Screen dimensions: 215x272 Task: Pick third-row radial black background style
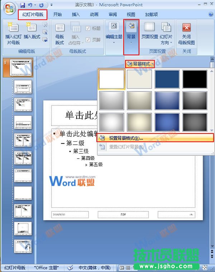pos(195,122)
